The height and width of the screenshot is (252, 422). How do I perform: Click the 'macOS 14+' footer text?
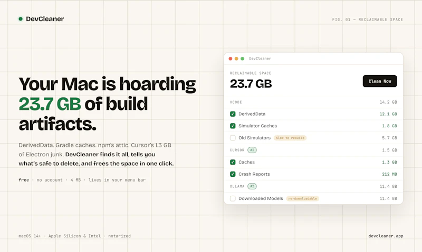click(x=30, y=236)
